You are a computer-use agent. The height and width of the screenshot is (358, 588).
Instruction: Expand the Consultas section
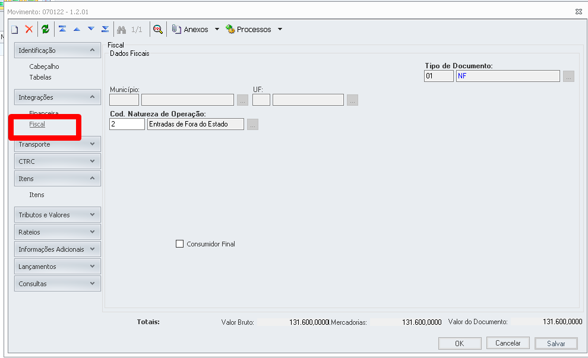coord(58,284)
